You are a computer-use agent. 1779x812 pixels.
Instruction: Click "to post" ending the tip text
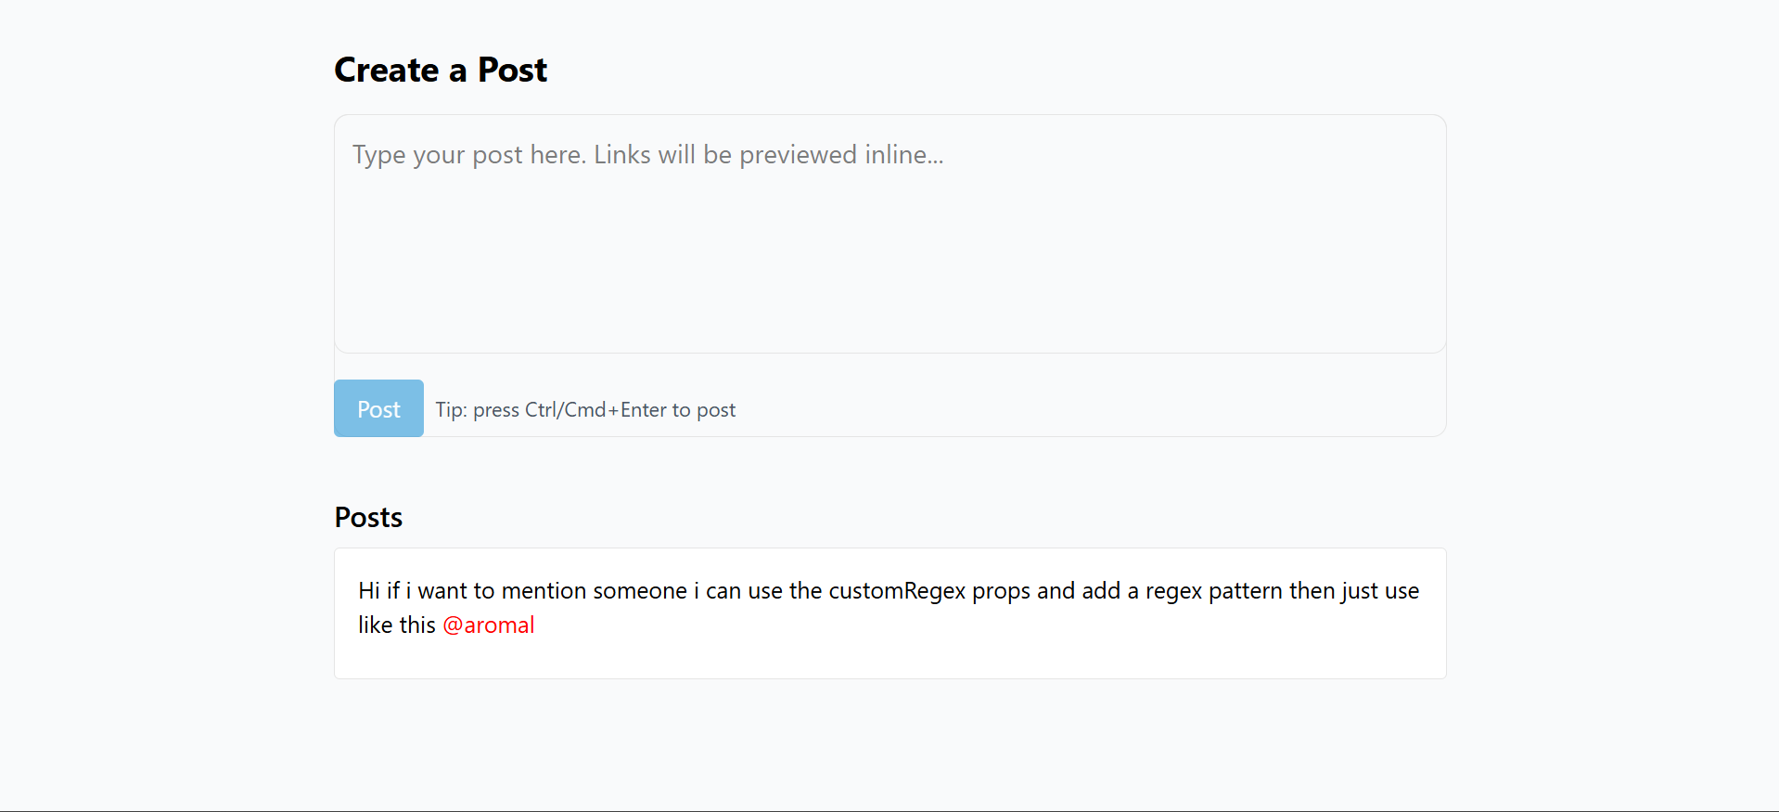click(704, 410)
